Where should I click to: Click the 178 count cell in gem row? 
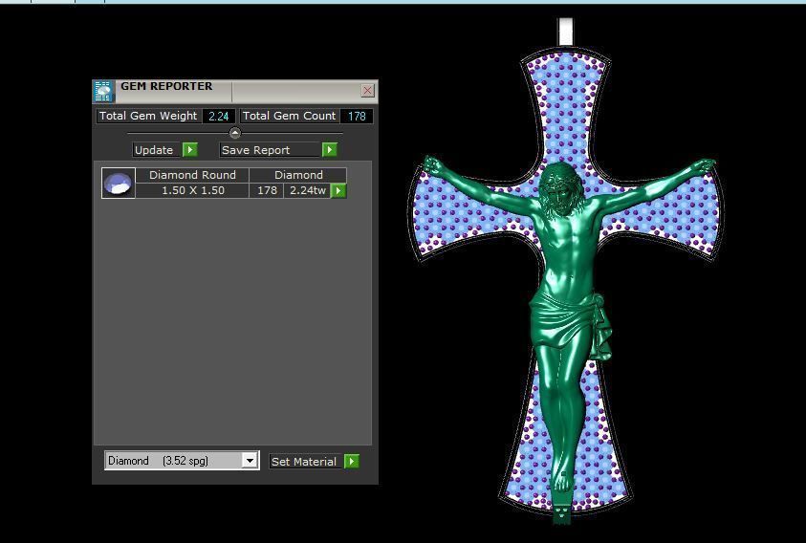coord(267,190)
